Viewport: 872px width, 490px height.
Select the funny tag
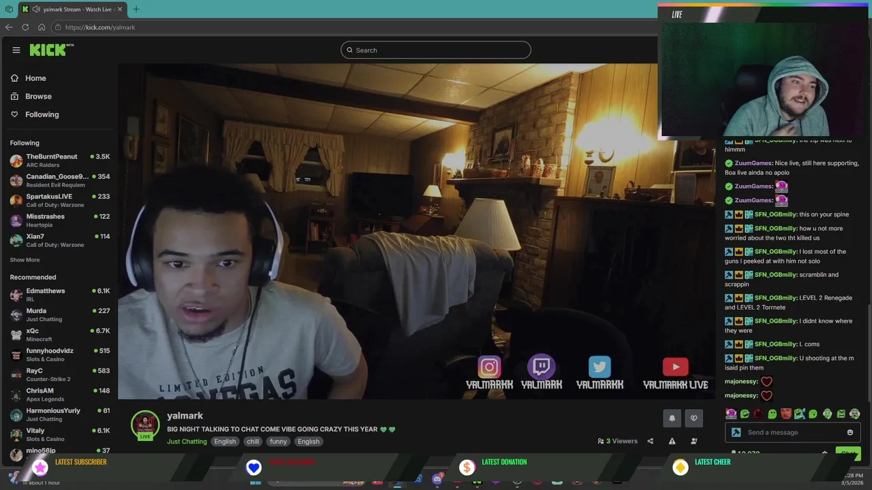click(278, 442)
